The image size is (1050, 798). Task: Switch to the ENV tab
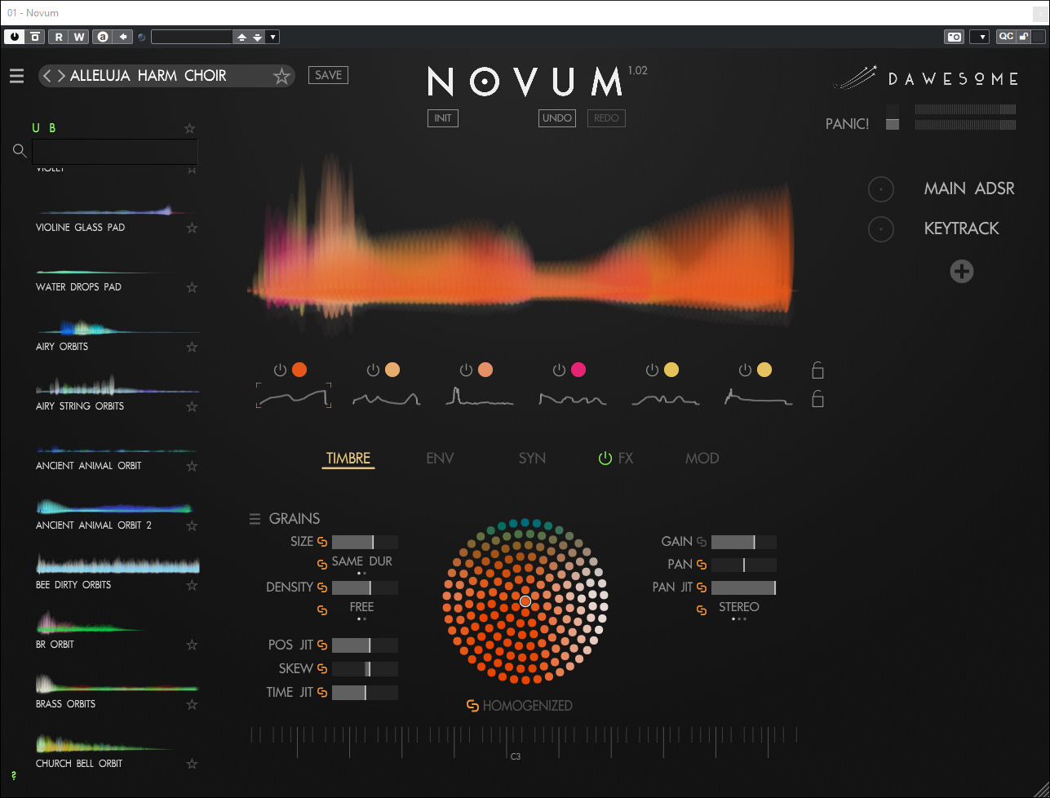click(440, 459)
